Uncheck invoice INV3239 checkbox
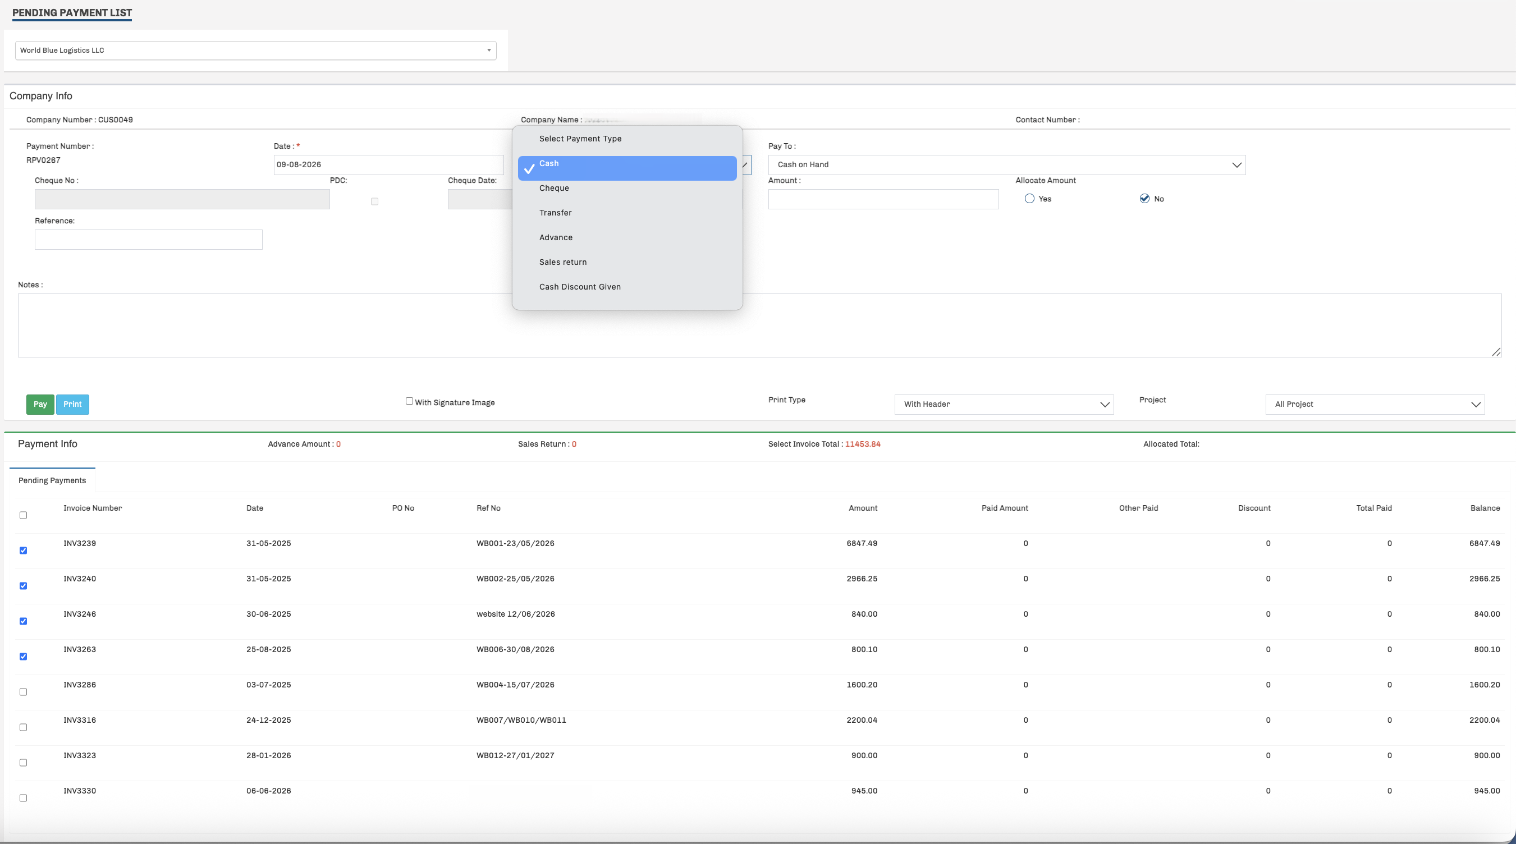Image resolution: width=1516 pixels, height=844 pixels. [24, 551]
